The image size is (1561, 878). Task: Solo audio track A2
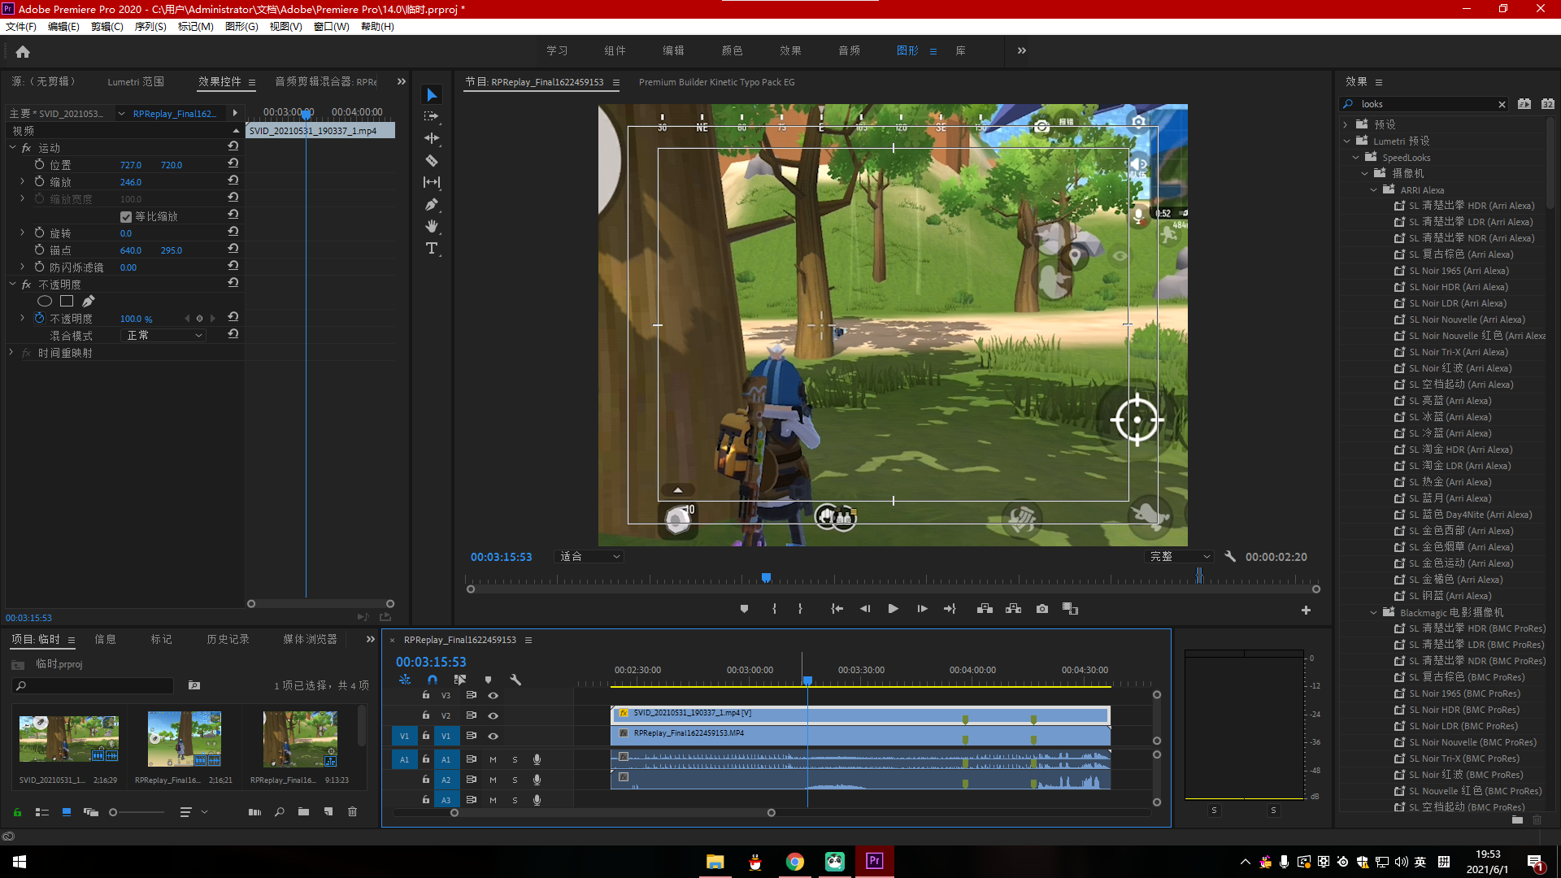click(x=515, y=780)
